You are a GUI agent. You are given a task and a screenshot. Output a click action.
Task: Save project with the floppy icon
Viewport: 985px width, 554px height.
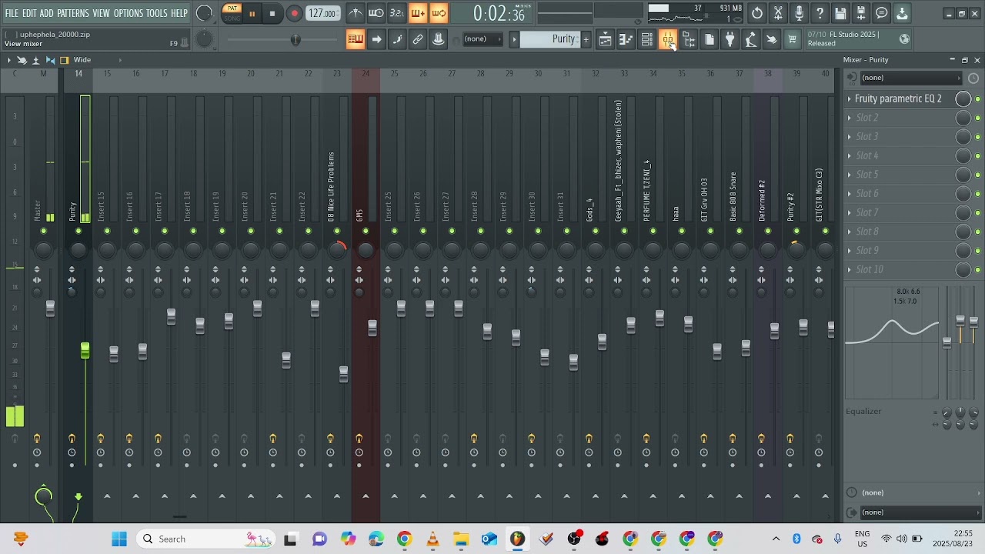[x=841, y=13]
